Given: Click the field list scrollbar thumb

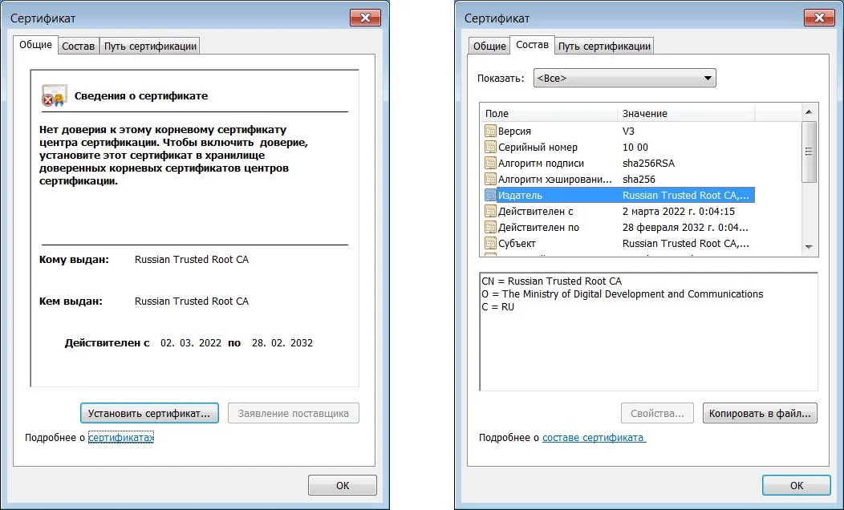Looking at the screenshot, I should pyautogui.click(x=809, y=152).
